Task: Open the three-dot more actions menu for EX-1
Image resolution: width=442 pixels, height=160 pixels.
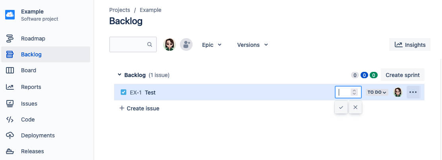Action: pos(413,92)
